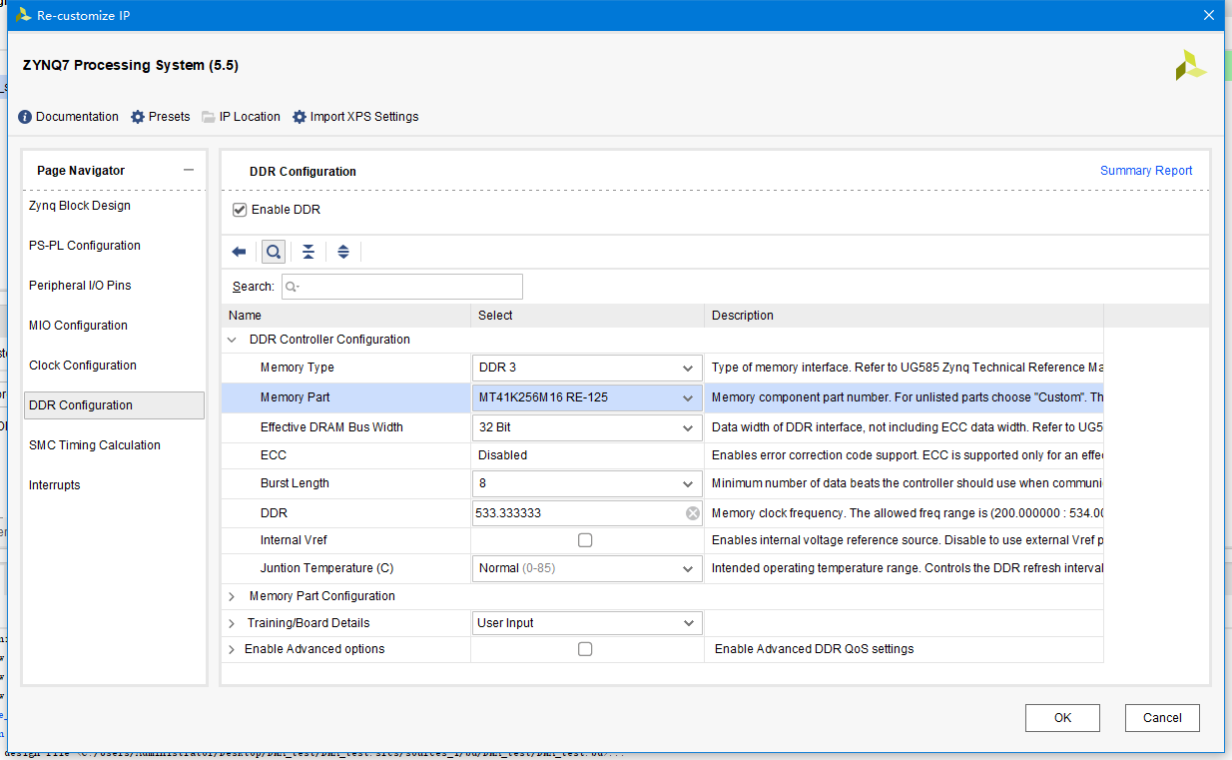Image resolution: width=1232 pixels, height=760 pixels.
Task: Click the Search input field
Action: 401,287
